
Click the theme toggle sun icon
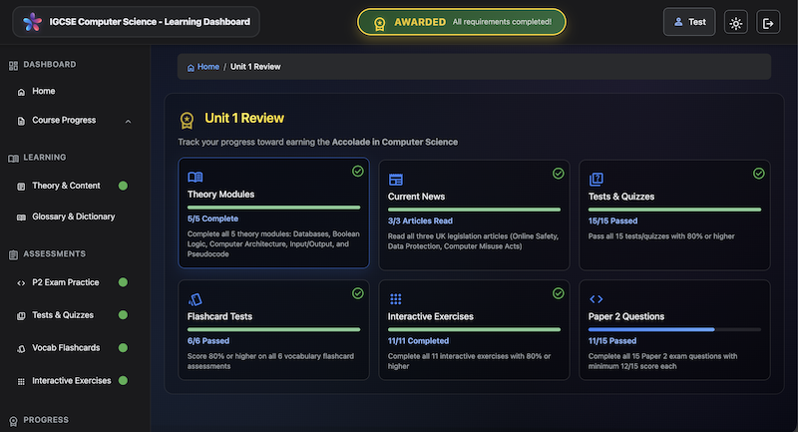(x=736, y=22)
